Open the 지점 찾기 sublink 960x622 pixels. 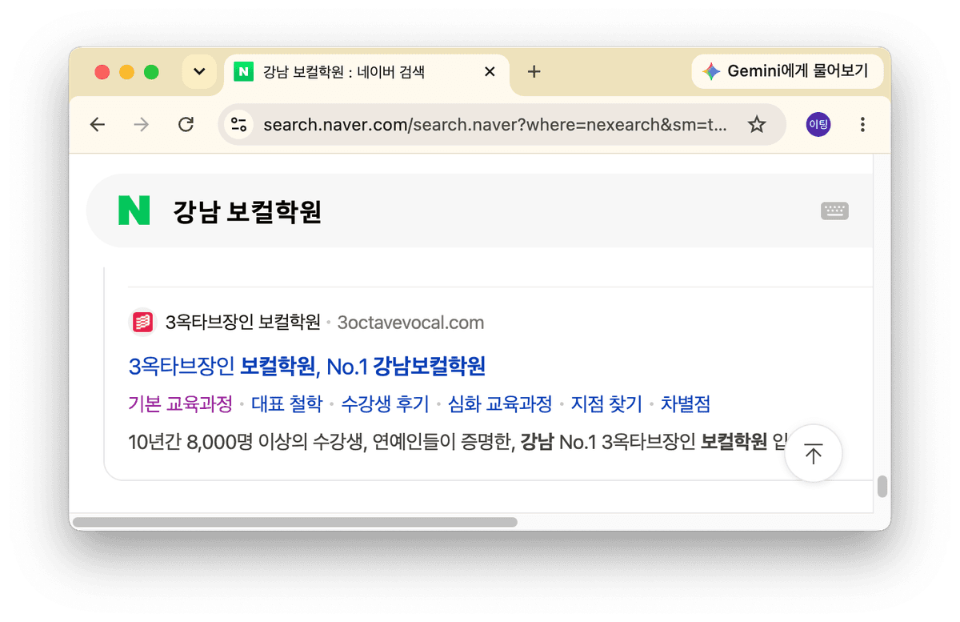pos(606,404)
